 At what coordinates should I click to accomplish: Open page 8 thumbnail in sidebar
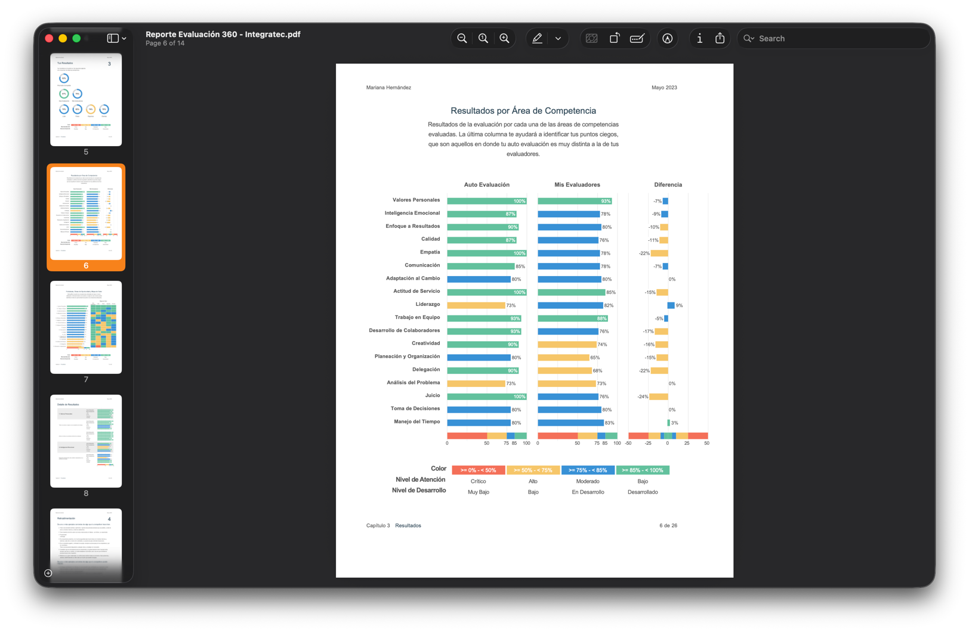(x=86, y=441)
